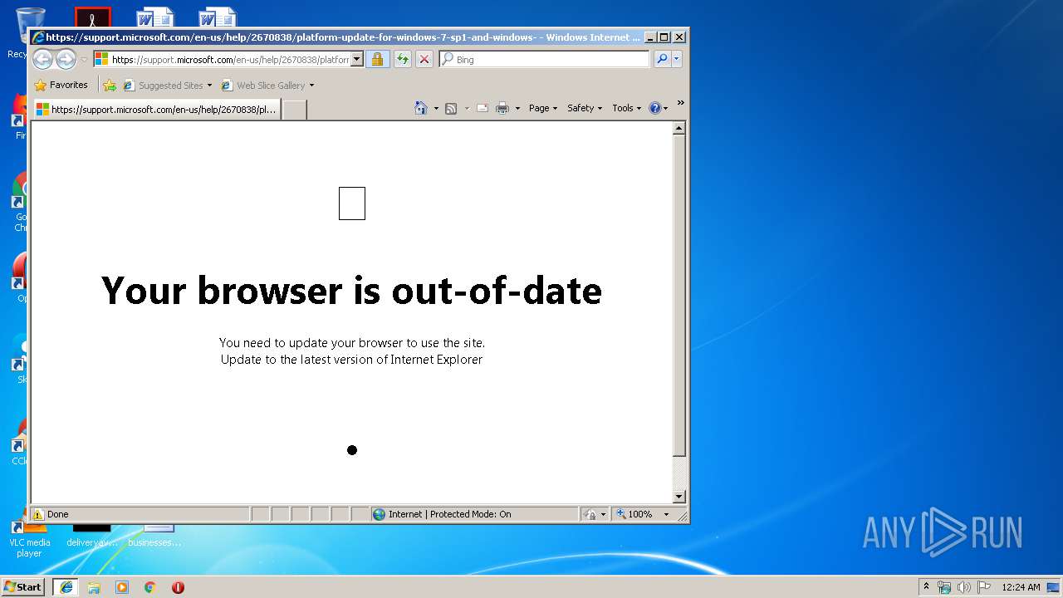
Task: Click the Action Center flag icon
Action: pyautogui.click(x=984, y=587)
